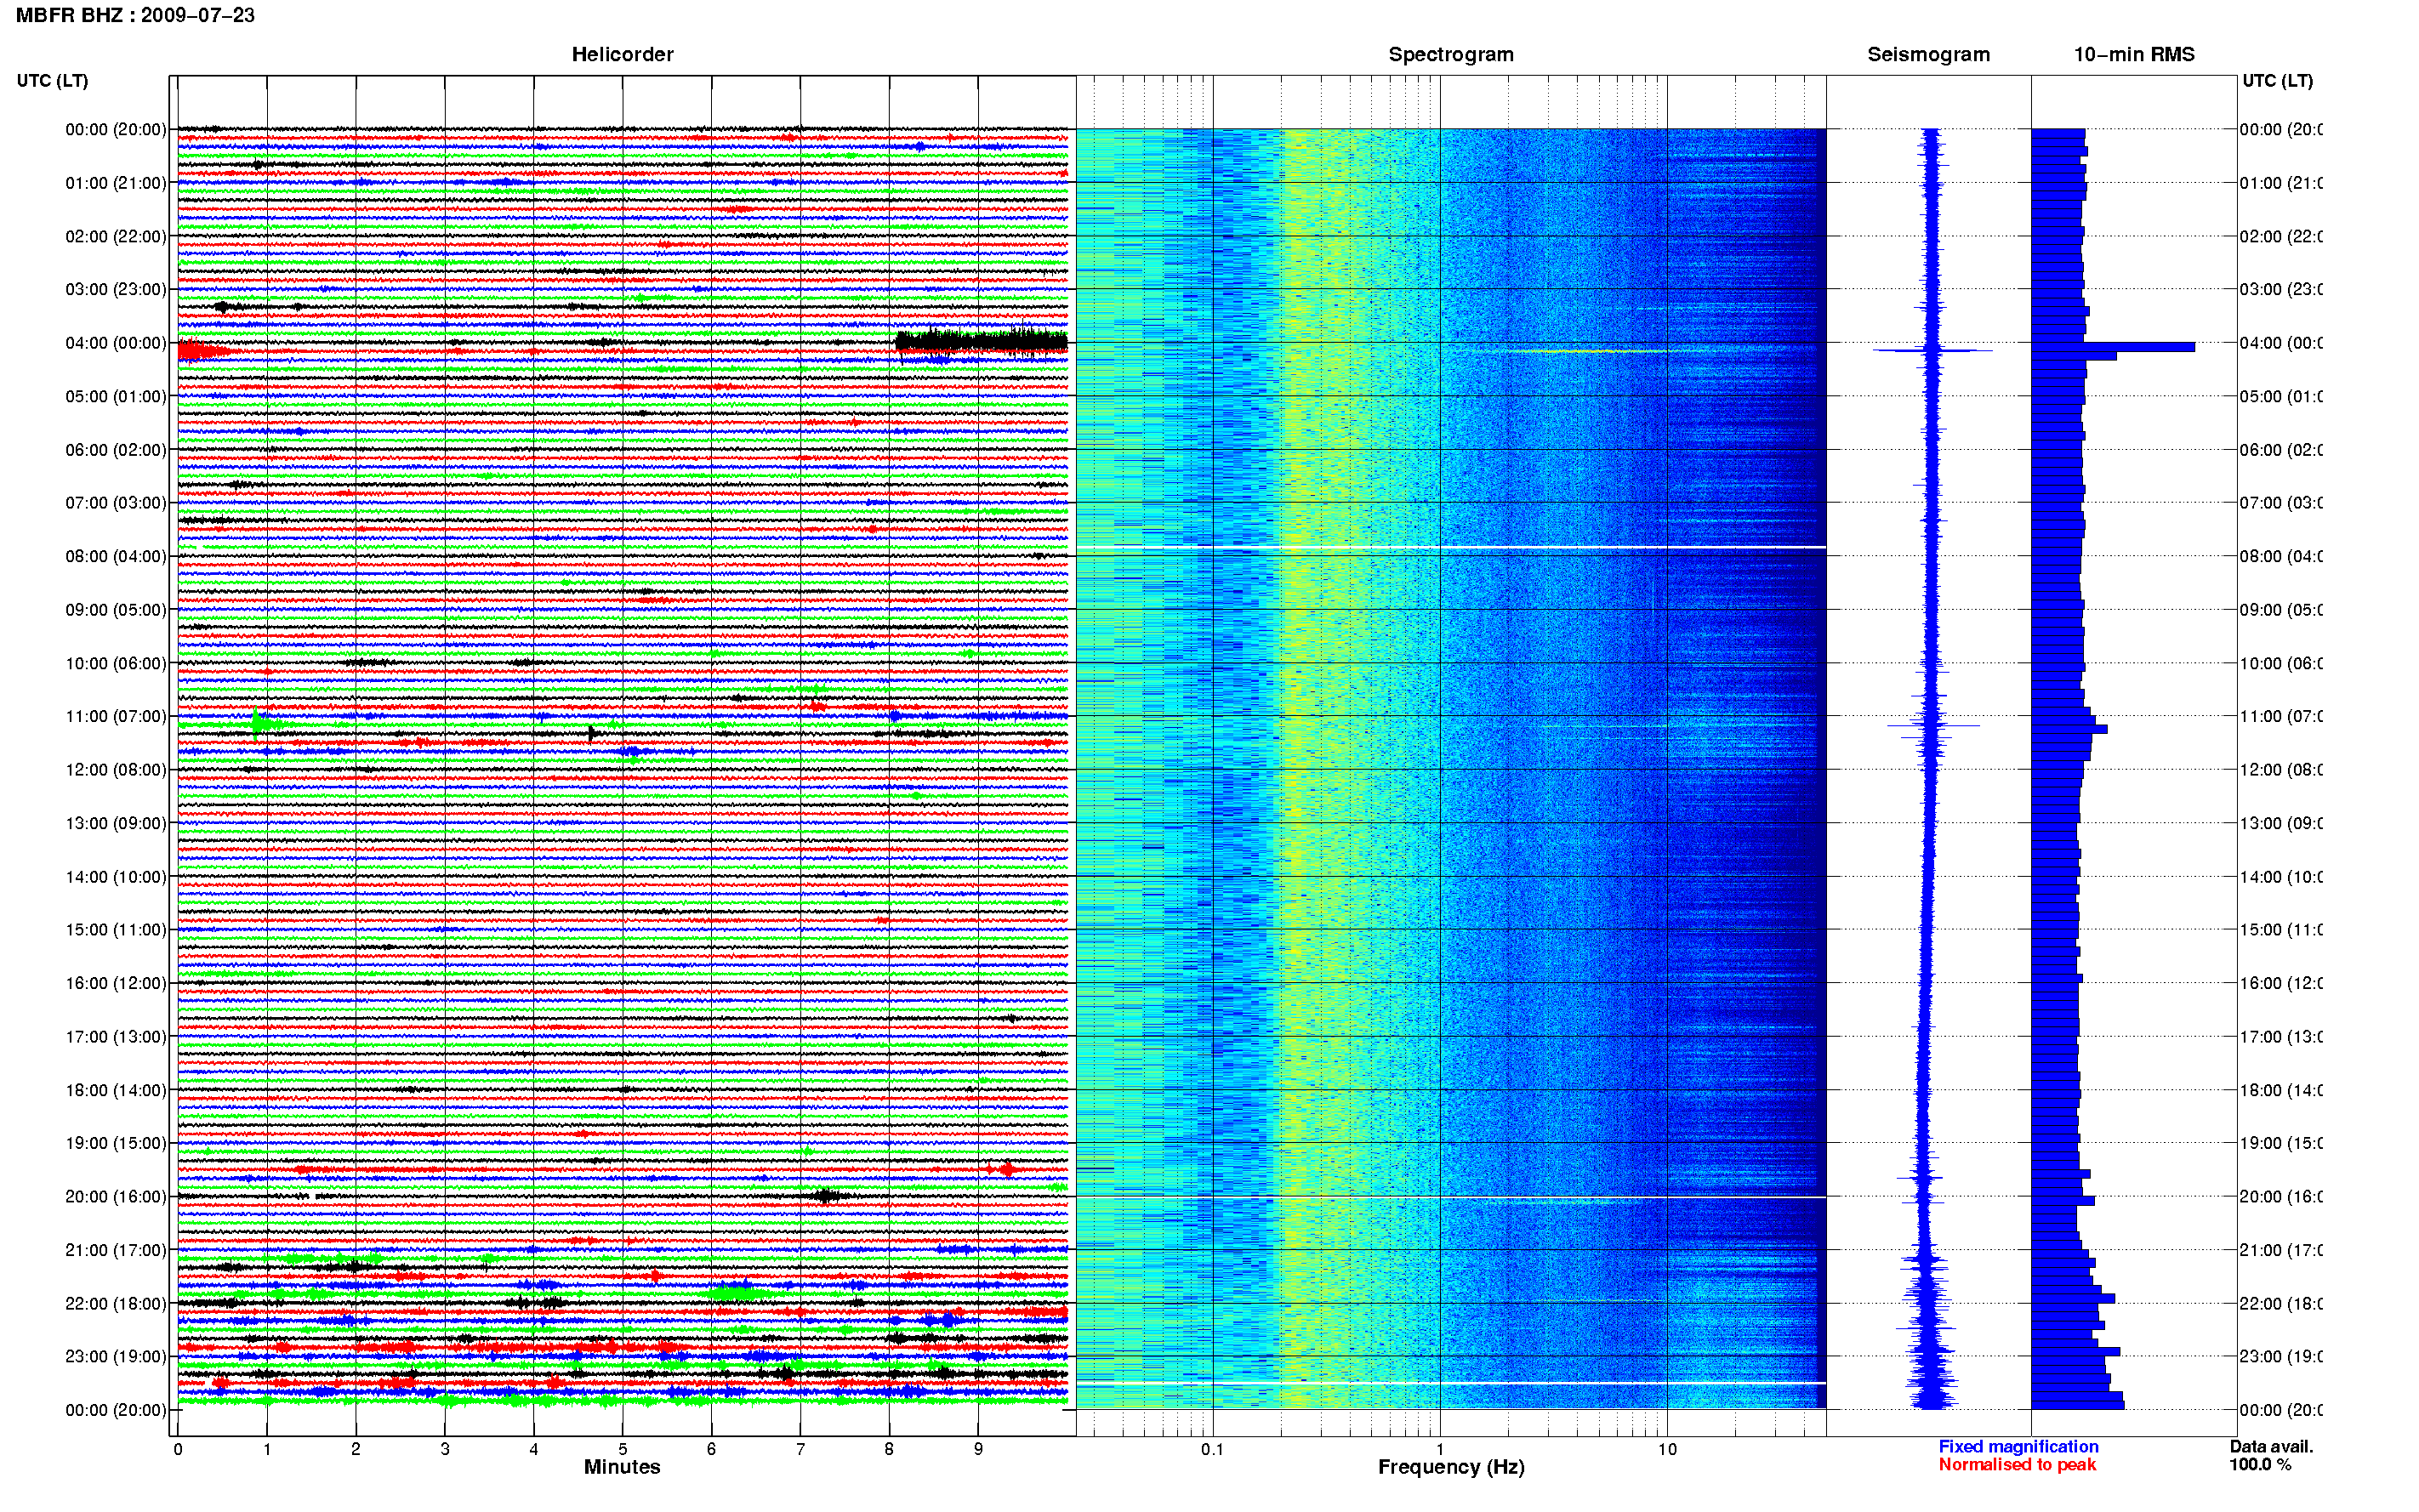Click the "10-min RMS" panel heading
Screen dimensions: 2419x1512
pyautogui.click(x=2134, y=54)
